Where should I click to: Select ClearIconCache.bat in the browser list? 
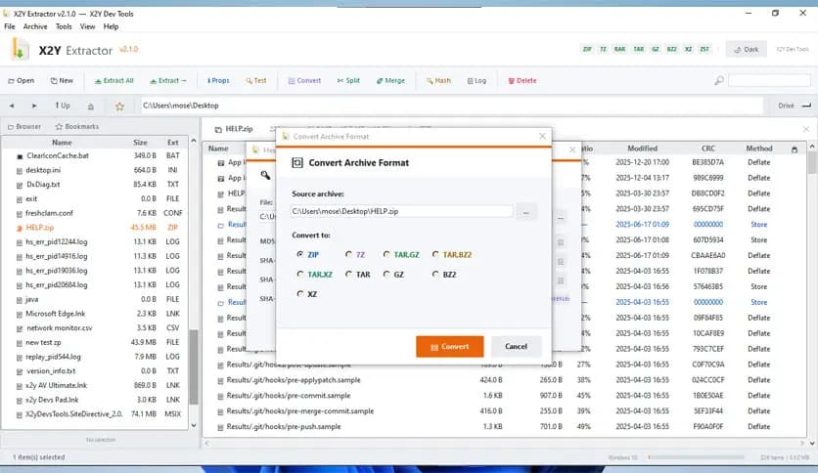coord(97,155)
